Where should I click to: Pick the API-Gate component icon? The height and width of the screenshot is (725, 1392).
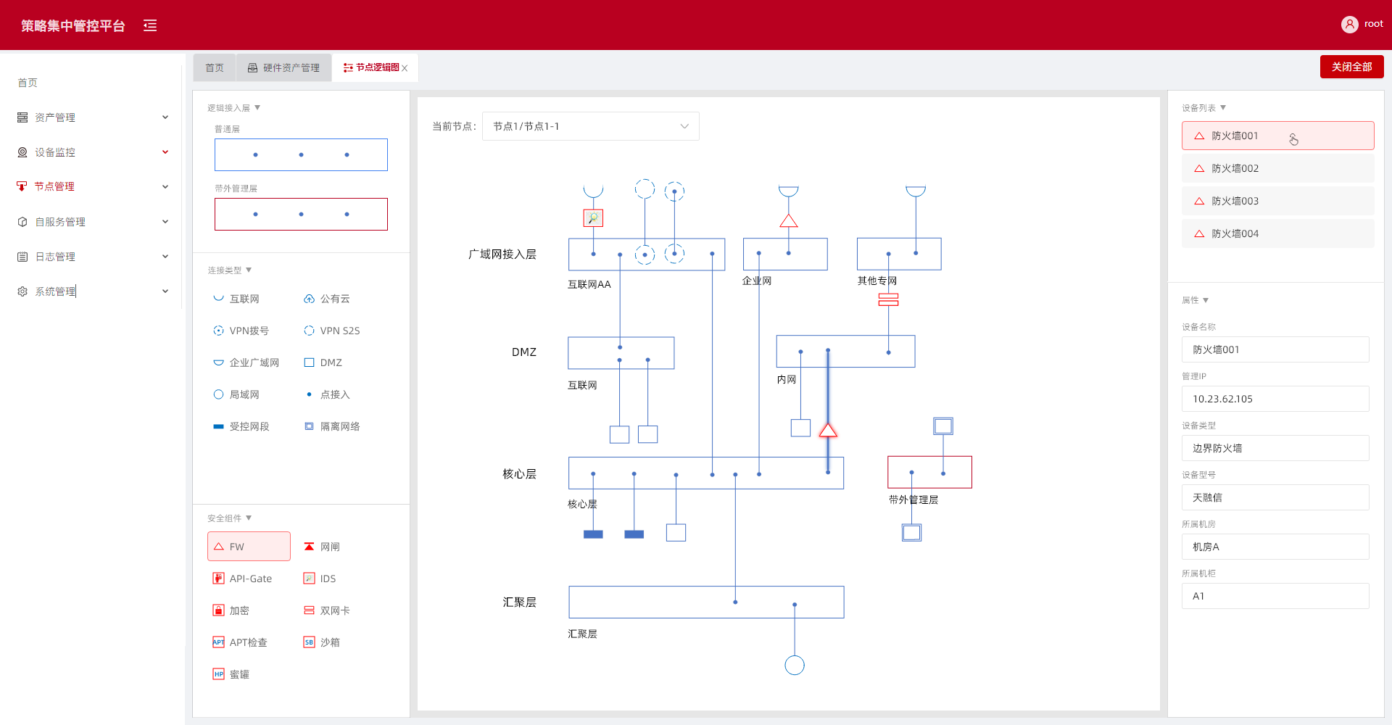point(218,579)
